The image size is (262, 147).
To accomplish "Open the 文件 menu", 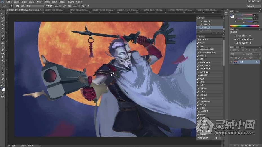I will 9,2.
